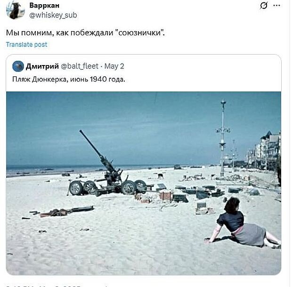
Task: Click Дмитрий's round profile avatar
Action: (x=18, y=66)
